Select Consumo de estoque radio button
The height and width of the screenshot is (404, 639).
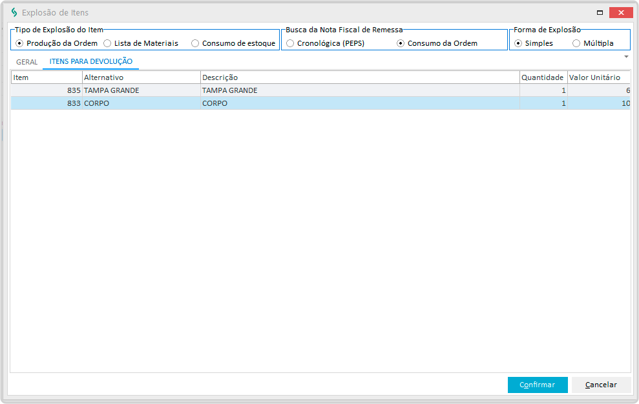pyautogui.click(x=195, y=43)
